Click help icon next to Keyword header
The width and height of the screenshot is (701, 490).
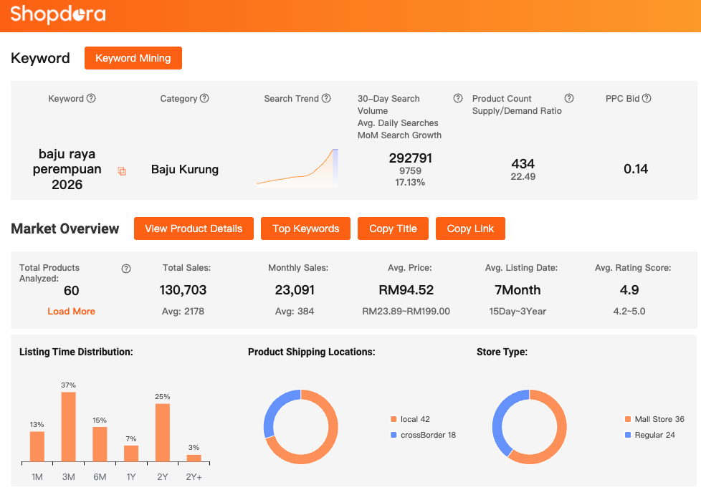click(91, 98)
